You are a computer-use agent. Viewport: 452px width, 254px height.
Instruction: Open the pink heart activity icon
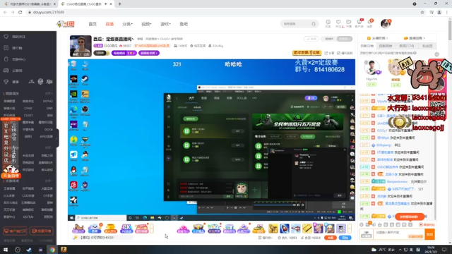click(183, 229)
